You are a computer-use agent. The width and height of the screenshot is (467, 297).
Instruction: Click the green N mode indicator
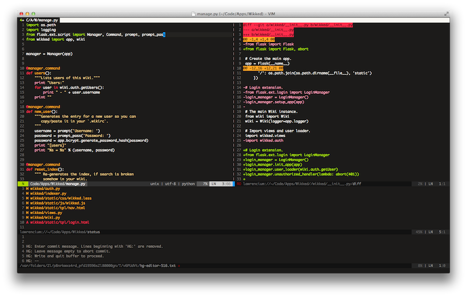pos(23,184)
